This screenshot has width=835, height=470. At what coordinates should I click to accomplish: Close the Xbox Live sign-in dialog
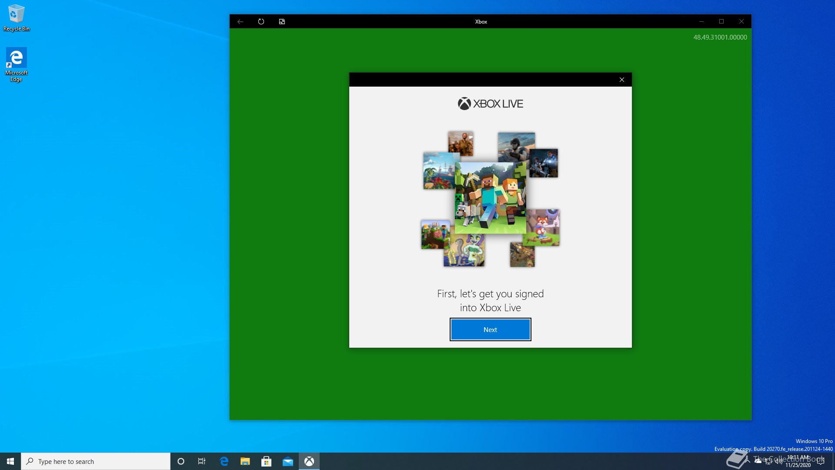[622, 80]
